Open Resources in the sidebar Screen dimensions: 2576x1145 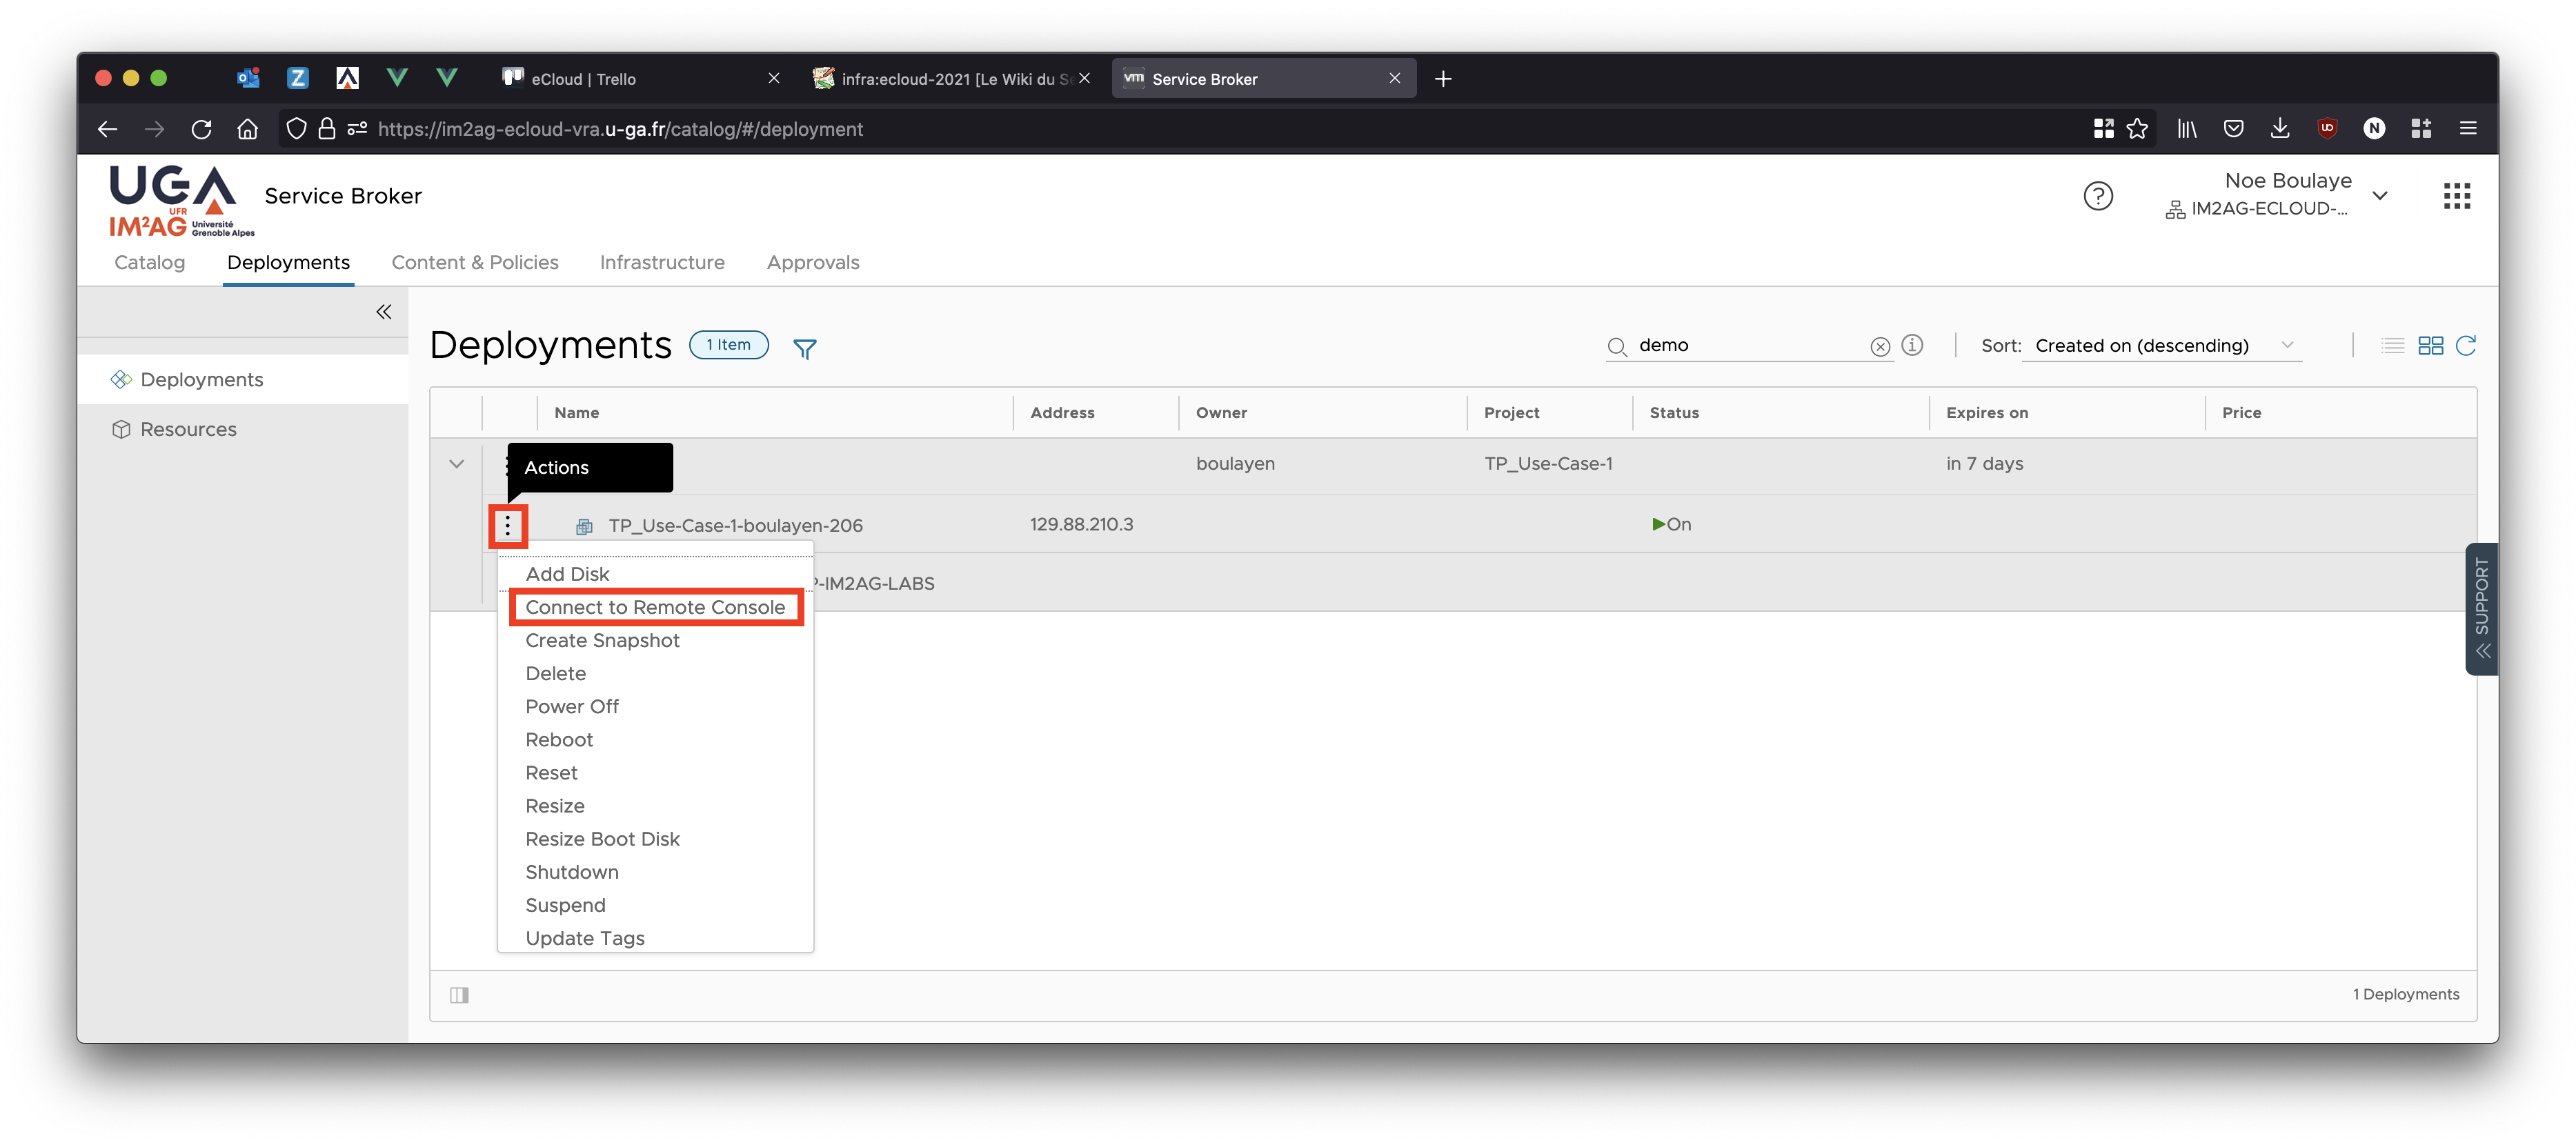(188, 429)
